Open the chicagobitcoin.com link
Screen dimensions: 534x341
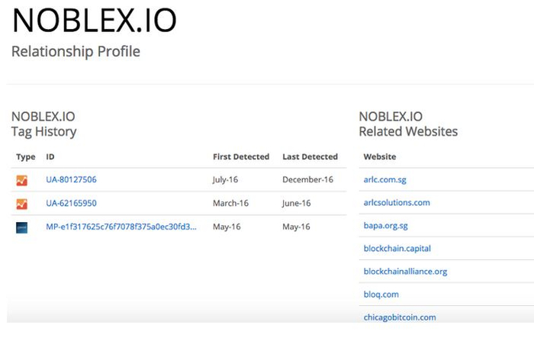click(400, 317)
